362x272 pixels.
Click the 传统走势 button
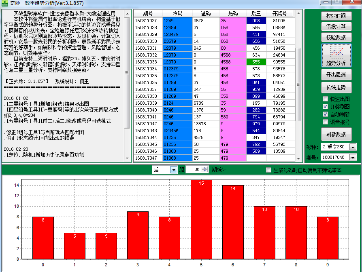(x=336, y=87)
